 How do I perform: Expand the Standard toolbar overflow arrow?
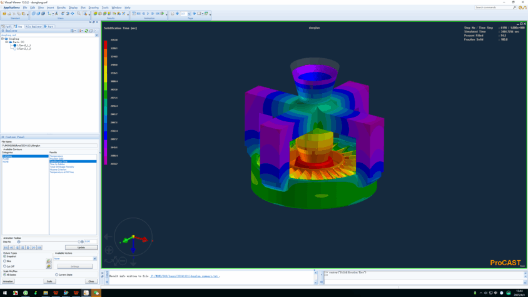point(28,14)
